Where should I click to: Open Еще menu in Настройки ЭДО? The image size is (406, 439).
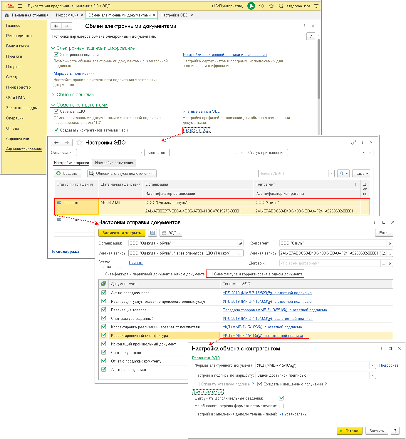361,174
